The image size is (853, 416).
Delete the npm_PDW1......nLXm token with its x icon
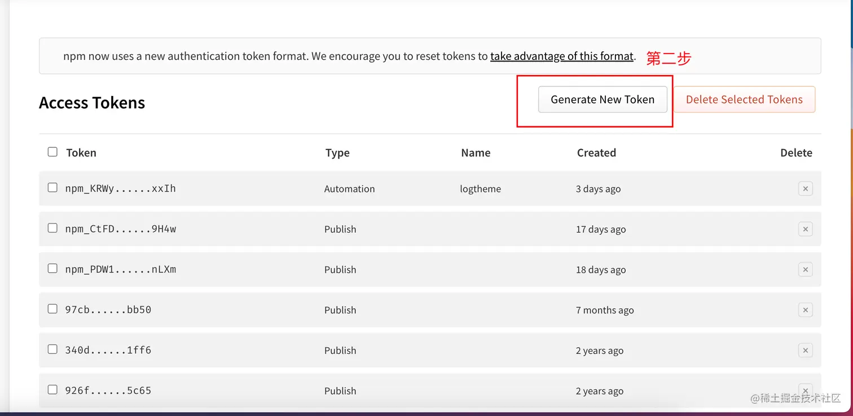coord(805,270)
